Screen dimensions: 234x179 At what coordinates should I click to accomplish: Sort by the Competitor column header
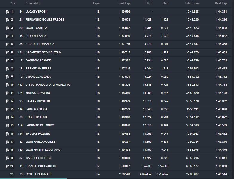tap(33, 3)
